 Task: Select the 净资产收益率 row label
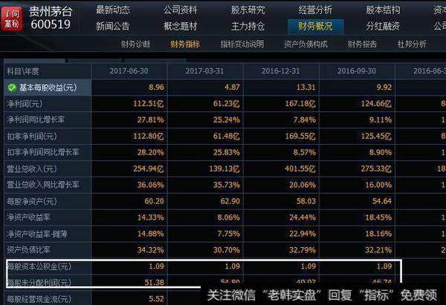[28, 218]
